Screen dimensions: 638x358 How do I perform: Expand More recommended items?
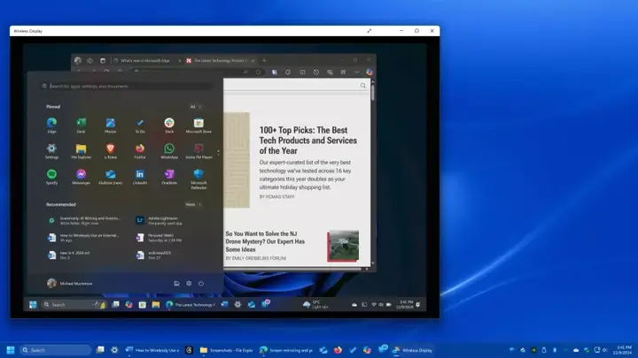point(193,204)
